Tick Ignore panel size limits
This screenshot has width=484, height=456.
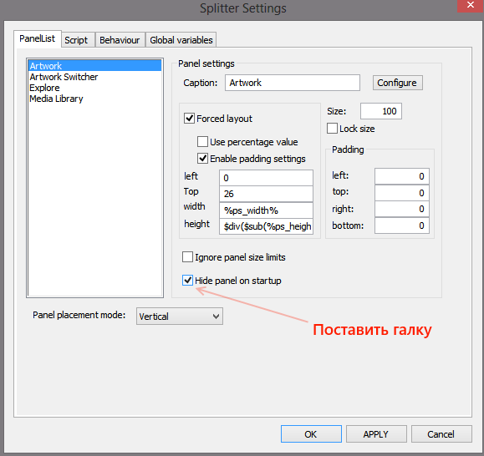pyautogui.click(x=187, y=257)
